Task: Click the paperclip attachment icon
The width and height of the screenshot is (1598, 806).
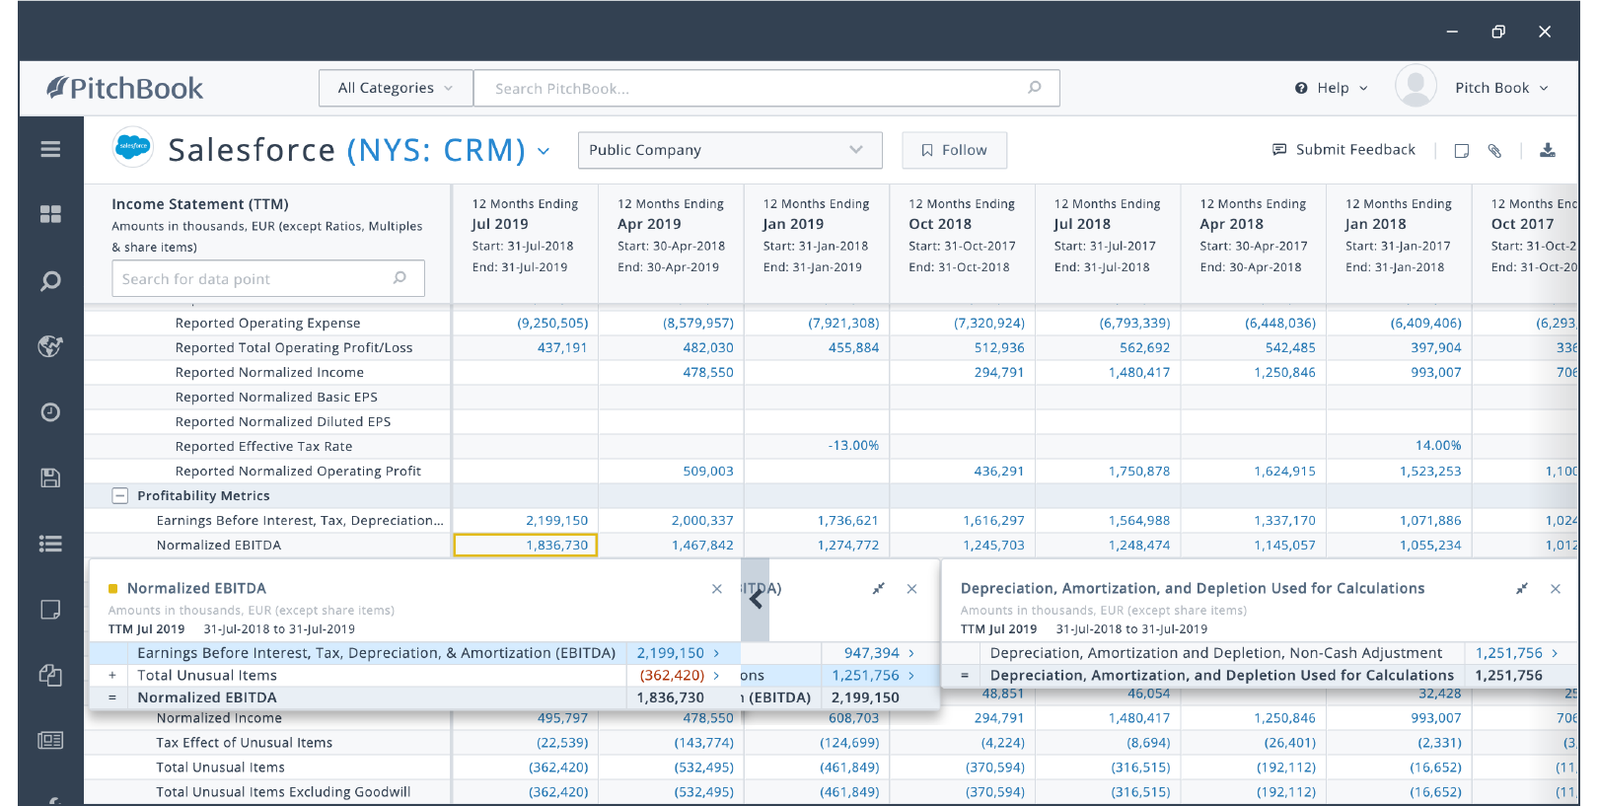Action: (x=1494, y=151)
